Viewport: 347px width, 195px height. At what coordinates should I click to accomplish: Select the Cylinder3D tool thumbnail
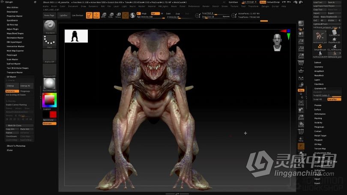coord(335,33)
